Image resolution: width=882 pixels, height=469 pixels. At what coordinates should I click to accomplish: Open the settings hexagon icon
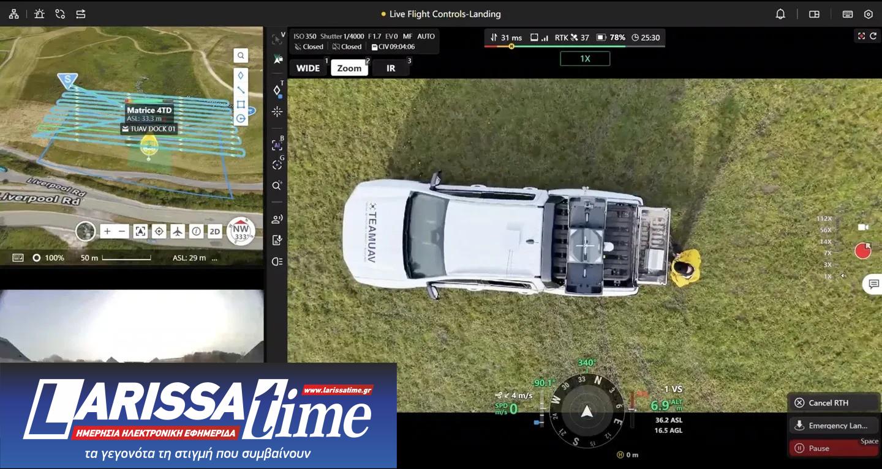tap(868, 14)
